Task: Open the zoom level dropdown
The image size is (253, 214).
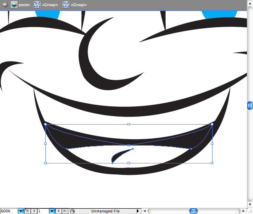Action: 21,211
